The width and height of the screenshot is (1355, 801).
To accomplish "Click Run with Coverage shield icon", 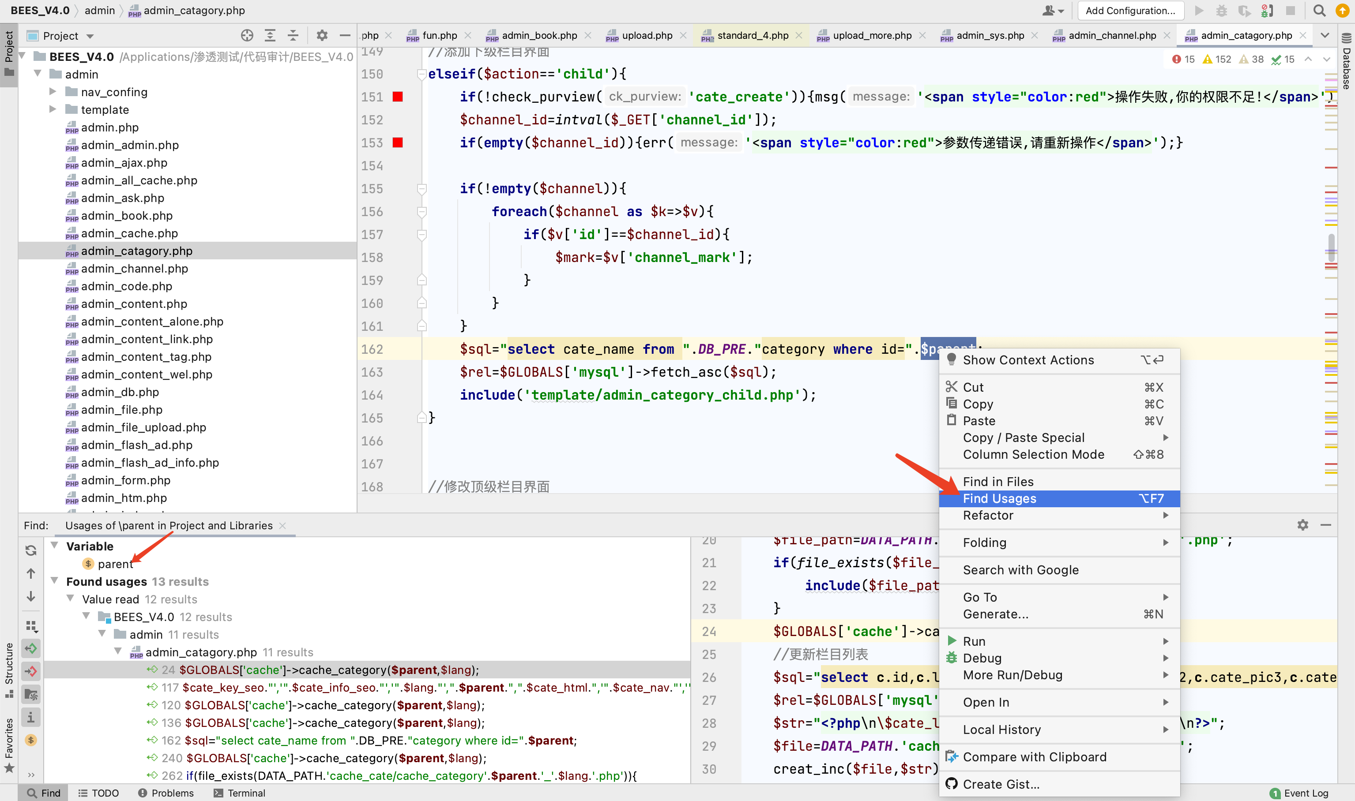I will click(1244, 11).
